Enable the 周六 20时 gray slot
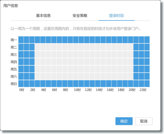 [131, 76]
